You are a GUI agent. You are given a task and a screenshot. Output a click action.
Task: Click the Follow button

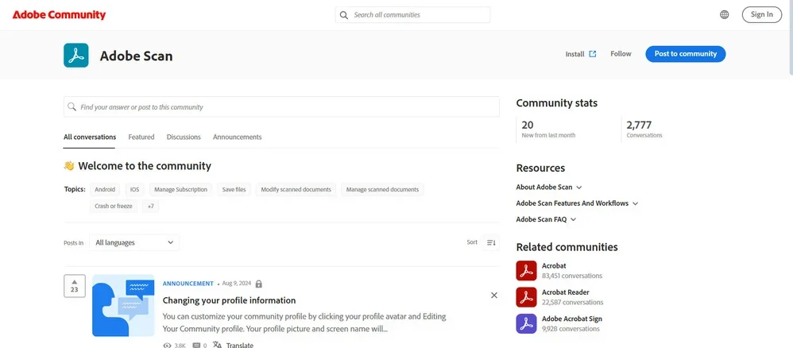coord(621,53)
